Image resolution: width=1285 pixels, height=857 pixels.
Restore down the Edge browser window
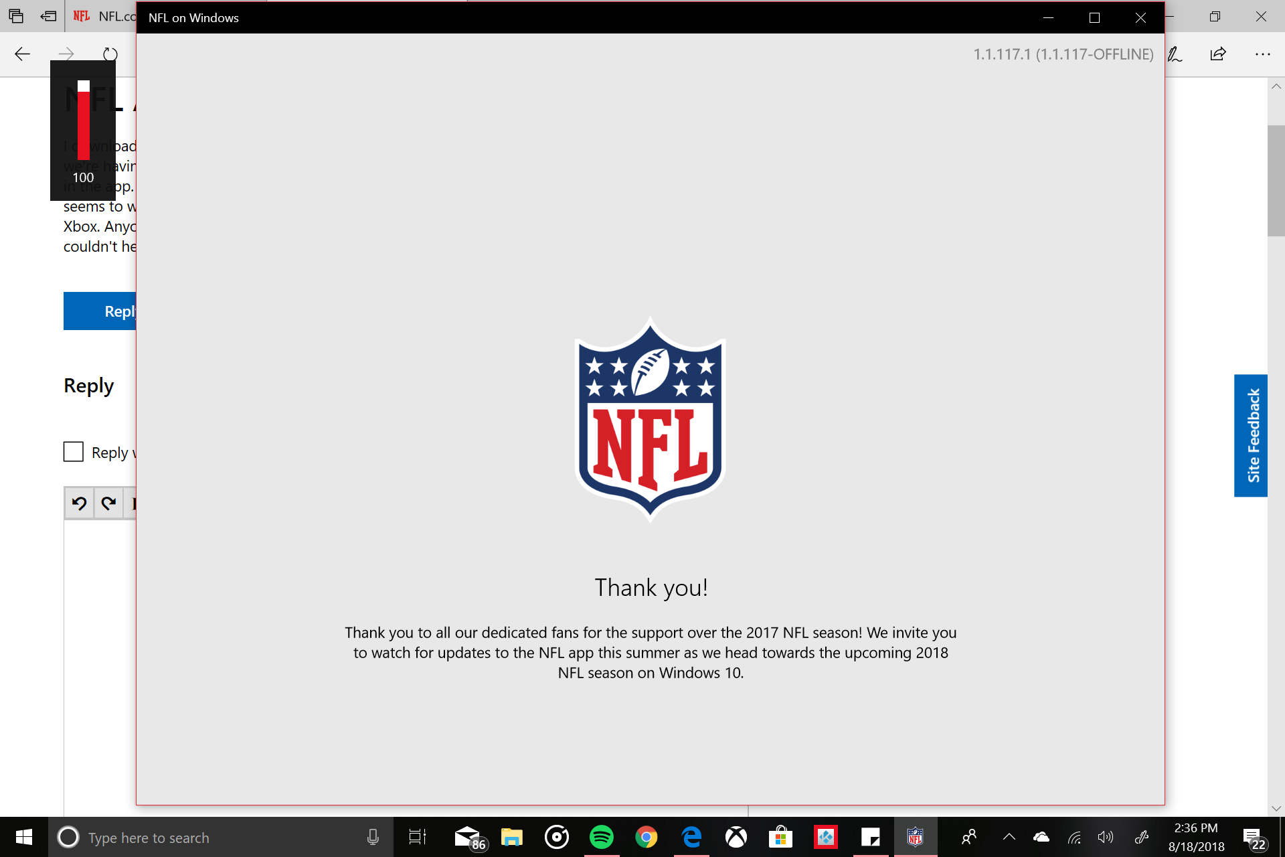(1215, 16)
